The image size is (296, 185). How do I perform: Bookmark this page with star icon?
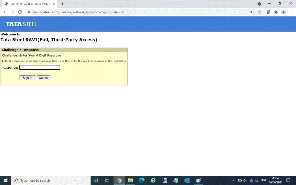[x=259, y=12]
